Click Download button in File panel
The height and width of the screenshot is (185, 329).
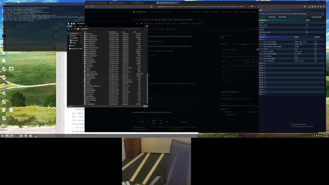(x=272, y=17)
